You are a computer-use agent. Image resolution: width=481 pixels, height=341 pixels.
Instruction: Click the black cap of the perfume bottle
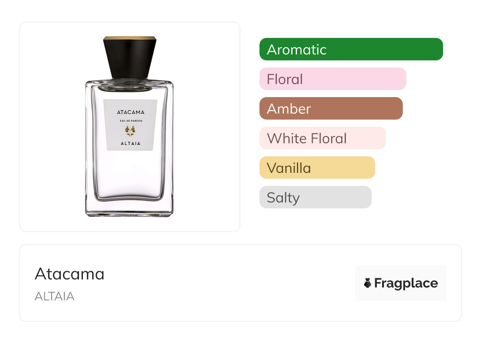pos(130,57)
